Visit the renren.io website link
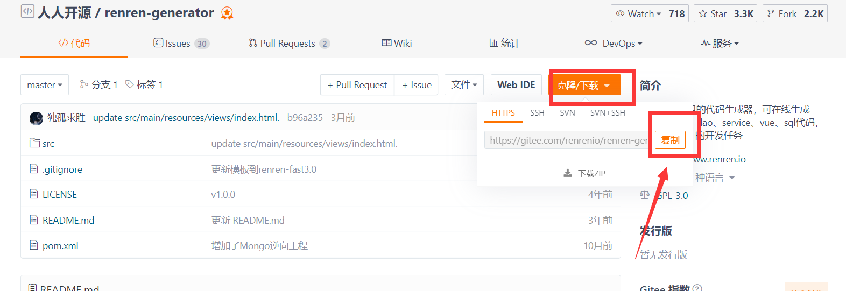Screen dimensions: 846x291 tap(719, 159)
